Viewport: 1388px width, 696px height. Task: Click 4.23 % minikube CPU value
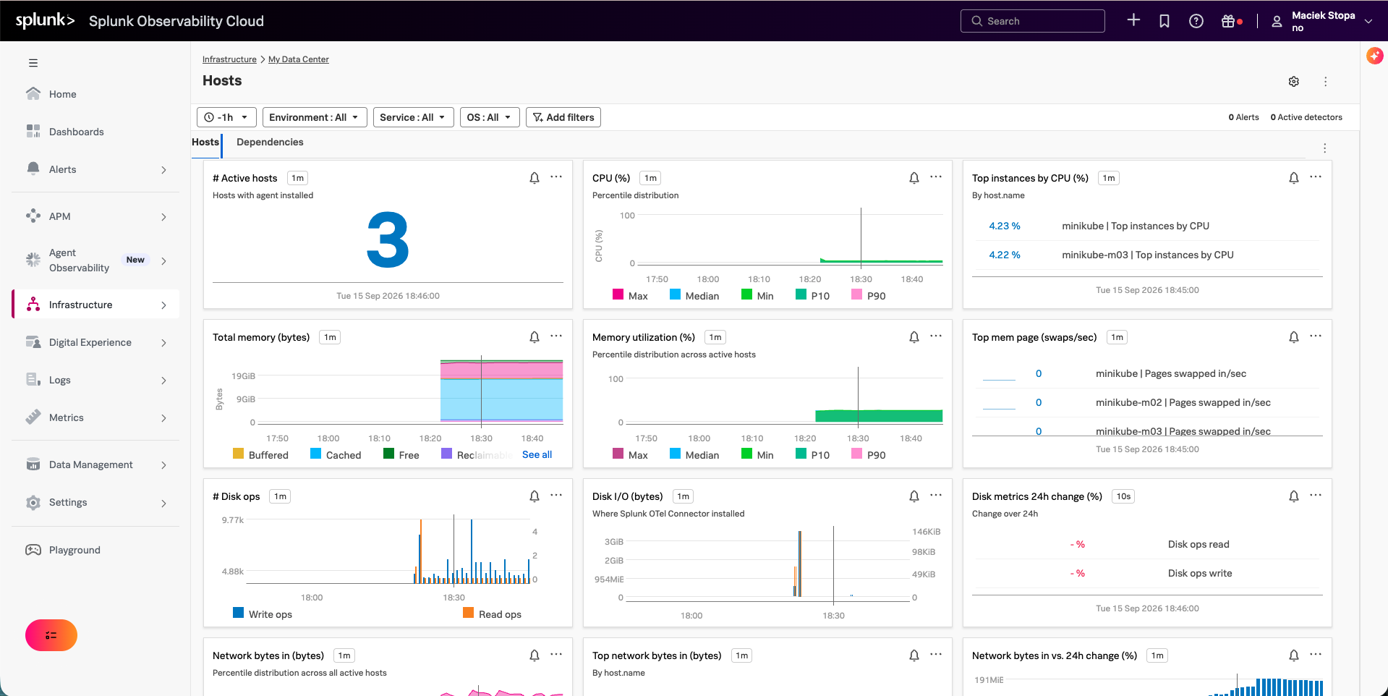pos(1005,226)
